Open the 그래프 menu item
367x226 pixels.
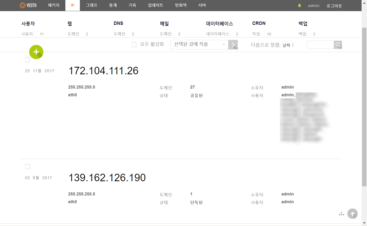(91, 5)
